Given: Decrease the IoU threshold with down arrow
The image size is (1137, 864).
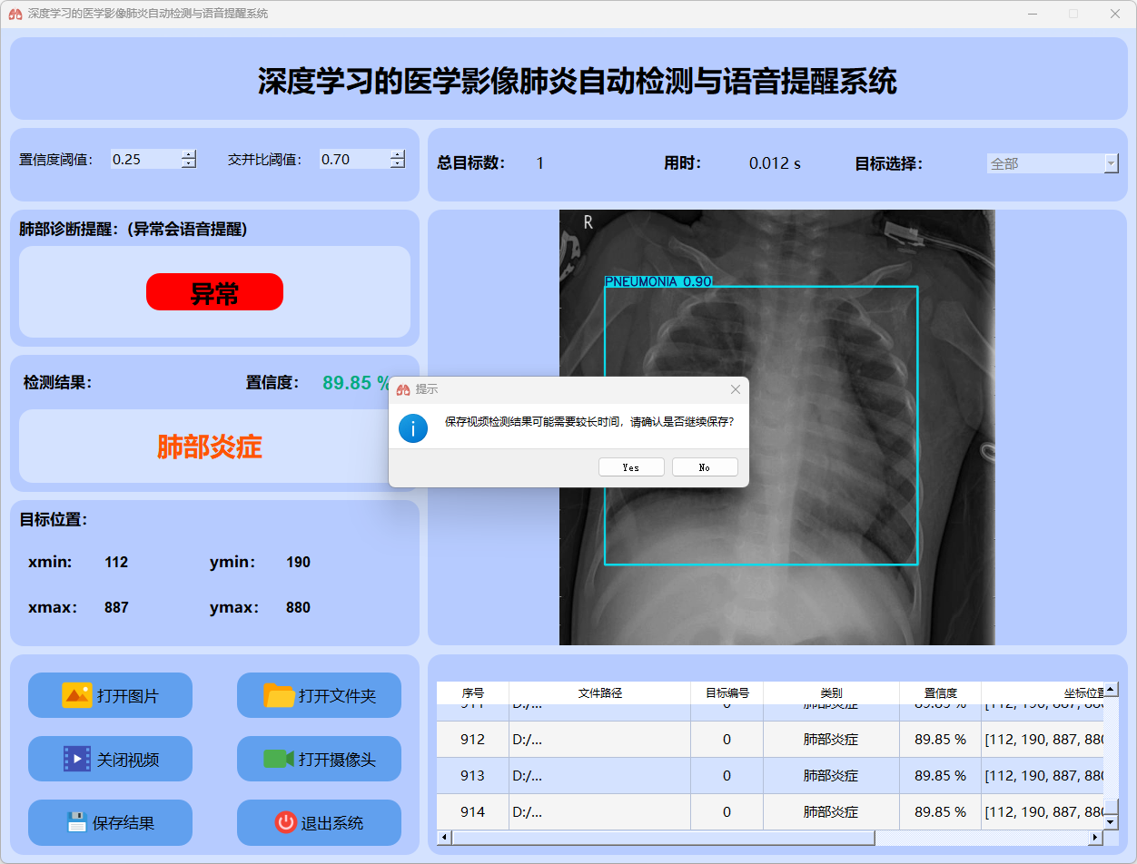Looking at the screenshot, I should point(398,164).
